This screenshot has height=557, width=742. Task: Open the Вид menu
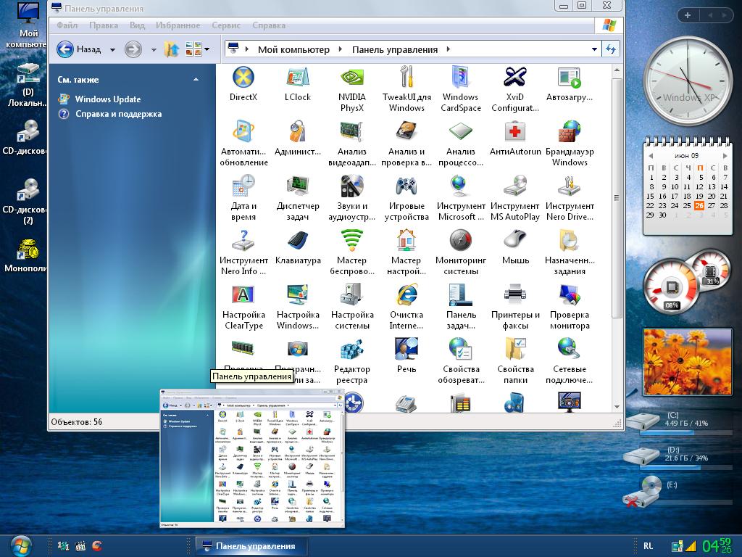pyautogui.click(x=137, y=25)
